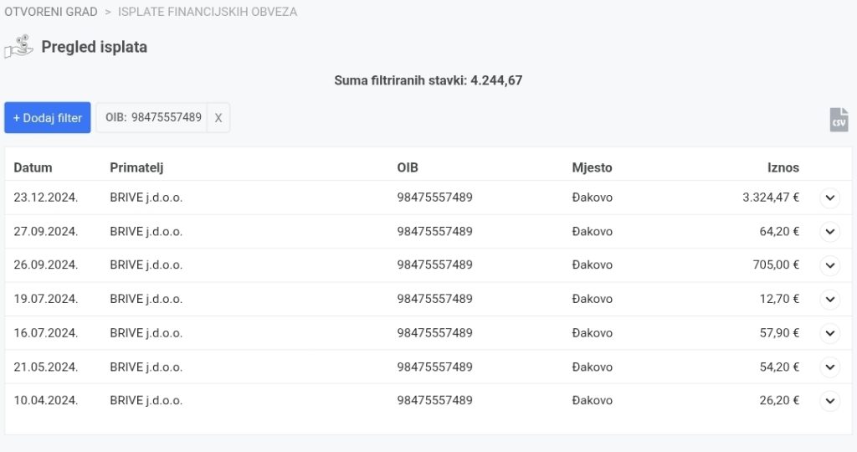Expand the 23.12.2024. payment row details
This screenshot has height=452, width=857.
[x=829, y=198]
